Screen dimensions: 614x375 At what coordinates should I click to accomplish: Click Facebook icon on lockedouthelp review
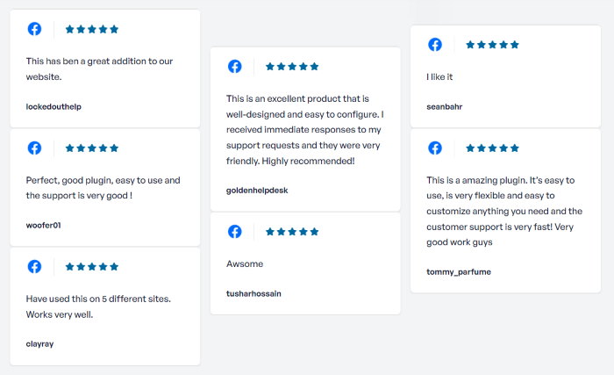point(35,29)
